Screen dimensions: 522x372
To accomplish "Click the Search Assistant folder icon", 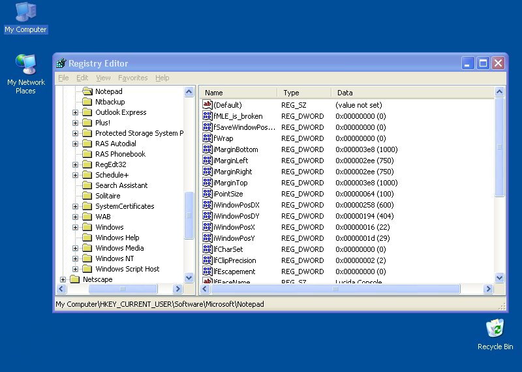I will [87, 185].
